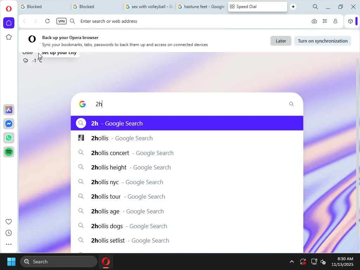Select the Speed Dial tab
This screenshot has width=360, height=270.
pyautogui.click(x=257, y=7)
